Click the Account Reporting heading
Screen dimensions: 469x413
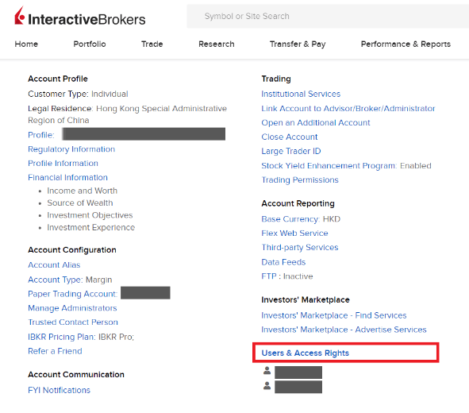pos(298,203)
